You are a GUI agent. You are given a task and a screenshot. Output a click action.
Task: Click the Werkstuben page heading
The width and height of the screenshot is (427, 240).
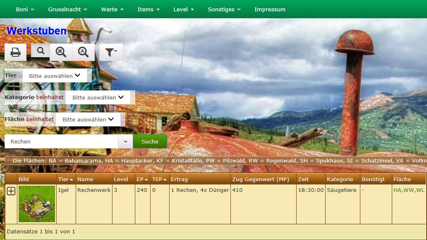pyautogui.click(x=36, y=31)
